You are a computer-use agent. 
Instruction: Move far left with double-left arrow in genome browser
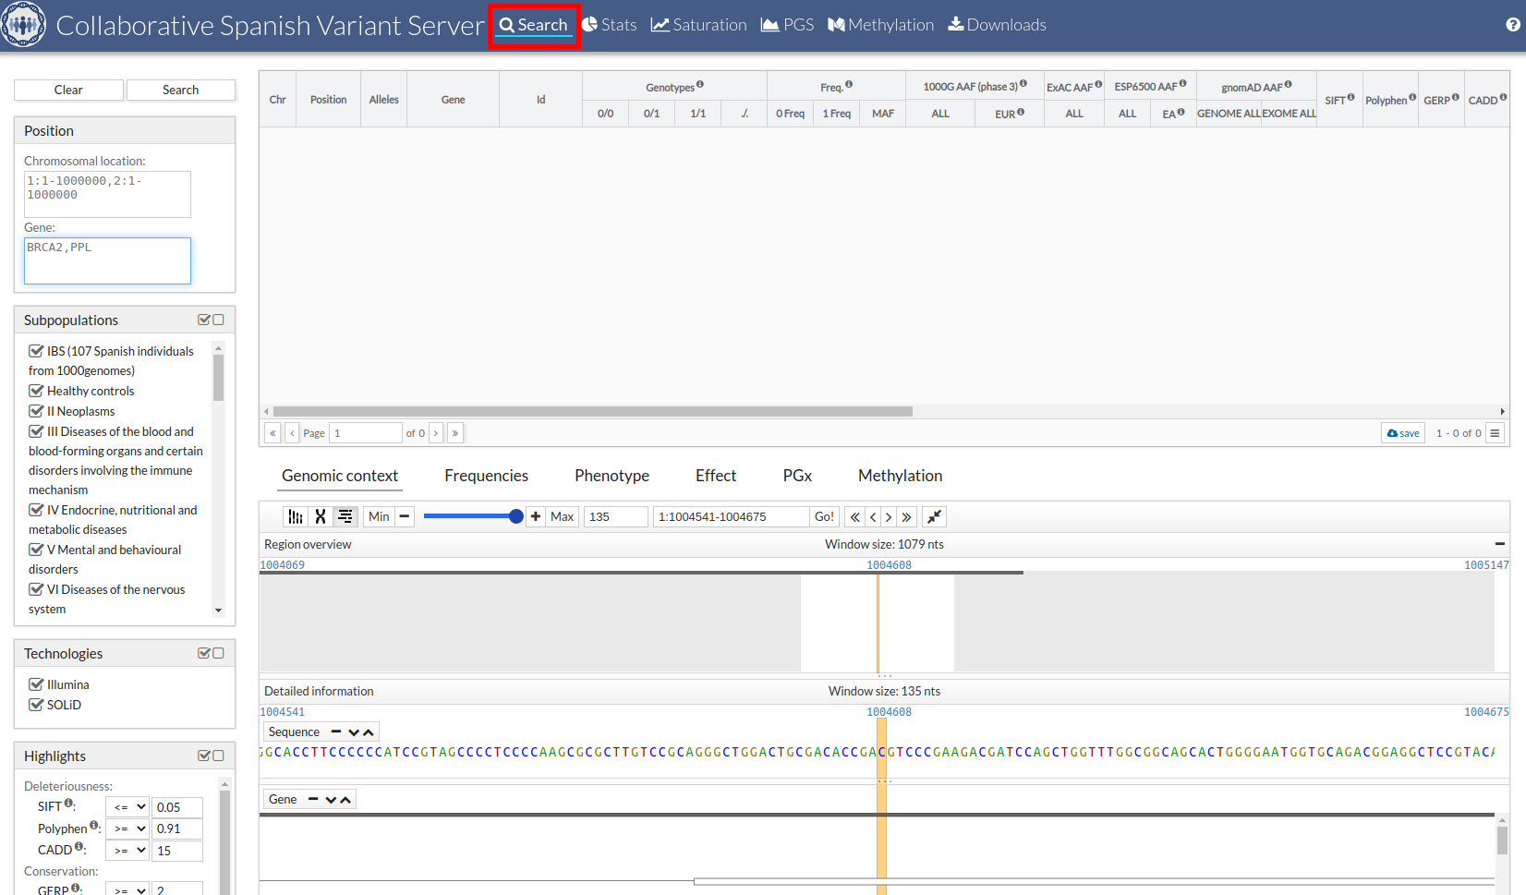(x=855, y=516)
